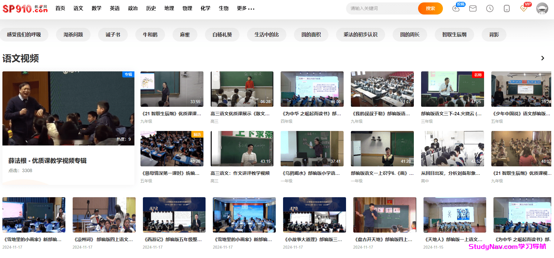Image resolution: width=554 pixels, height=258 pixels.
Task: Go to SP910 site logo home
Action: pyautogui.click(x=25, y=8)
